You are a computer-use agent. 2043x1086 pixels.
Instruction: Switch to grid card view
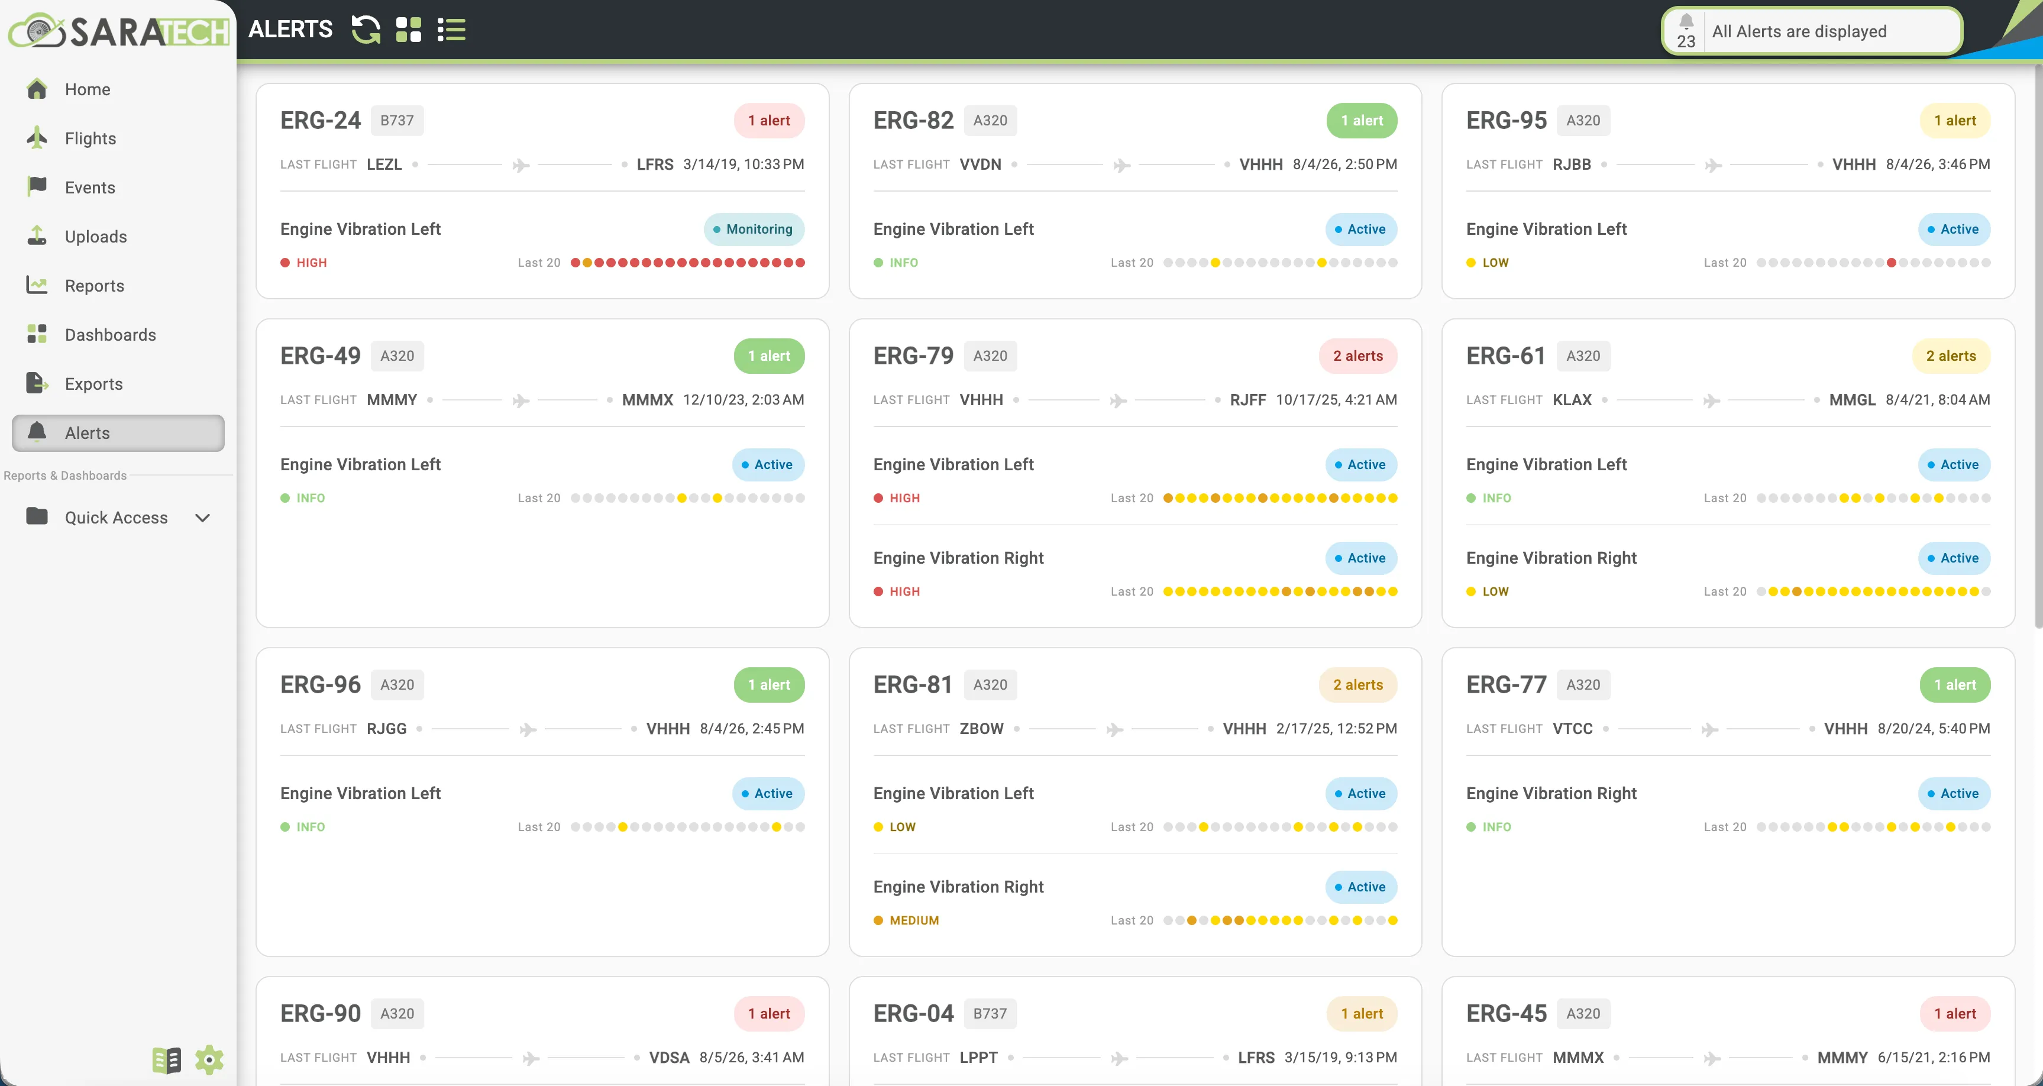coord(409,30)
